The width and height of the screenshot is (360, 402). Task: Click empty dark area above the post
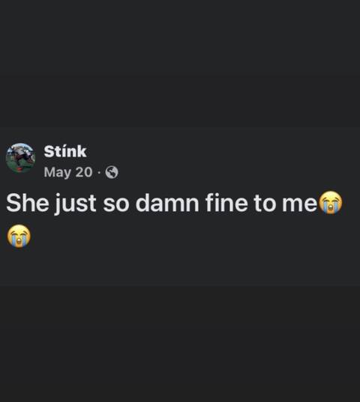pyautogui.click(x=180, y=64)
